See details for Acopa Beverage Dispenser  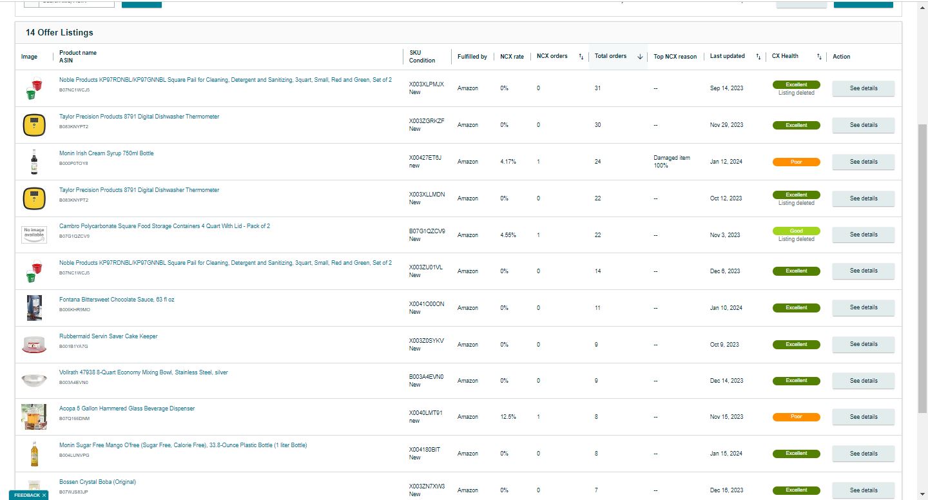[864, 417]
